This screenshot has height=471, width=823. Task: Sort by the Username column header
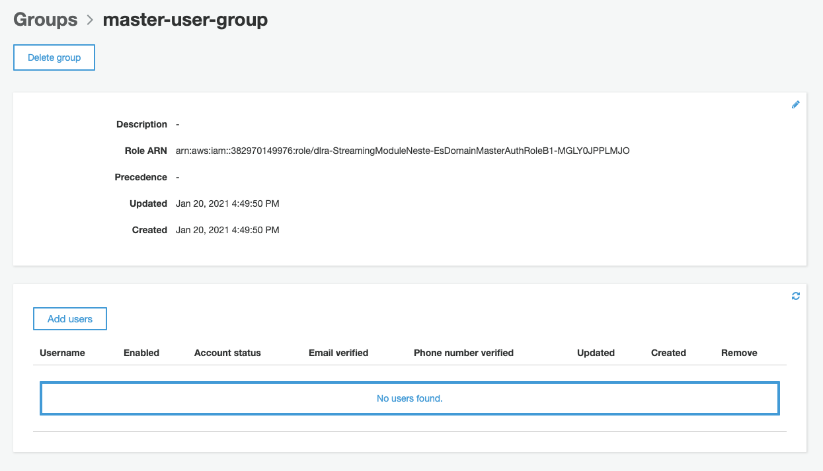click(62, 353)
